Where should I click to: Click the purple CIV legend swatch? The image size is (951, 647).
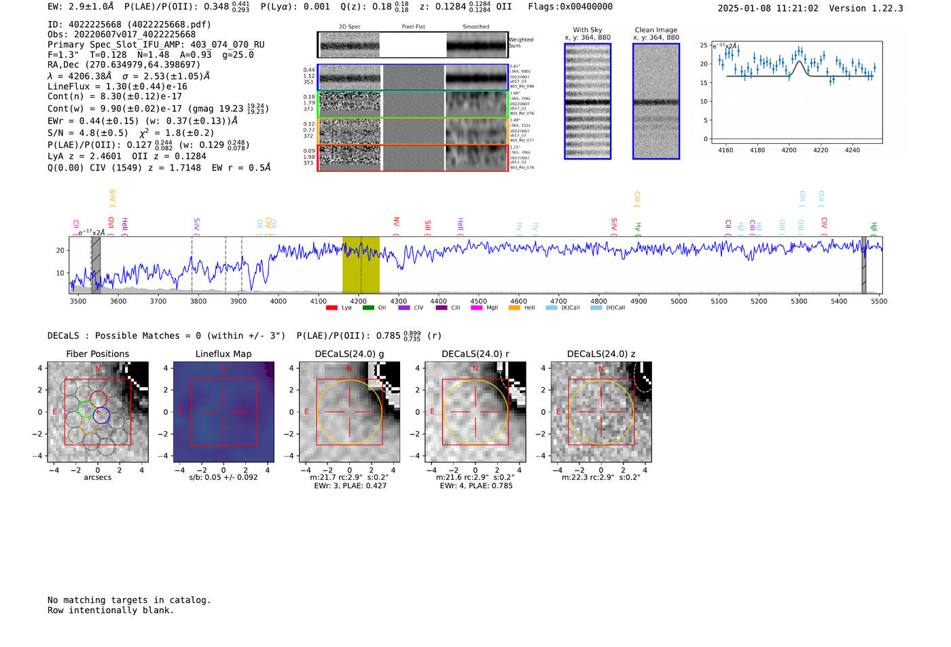pos(404,308)
